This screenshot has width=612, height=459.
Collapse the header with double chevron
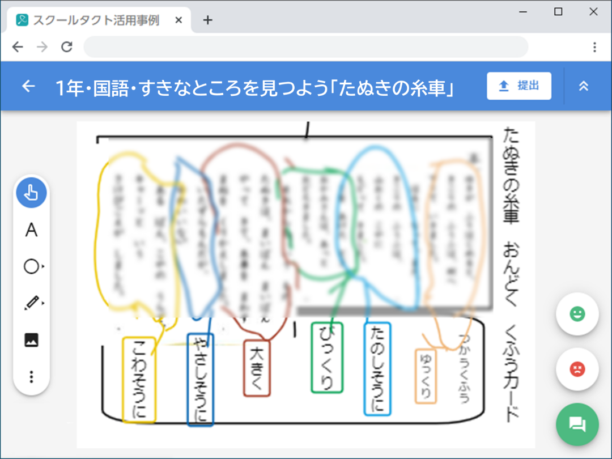(583, 86)
